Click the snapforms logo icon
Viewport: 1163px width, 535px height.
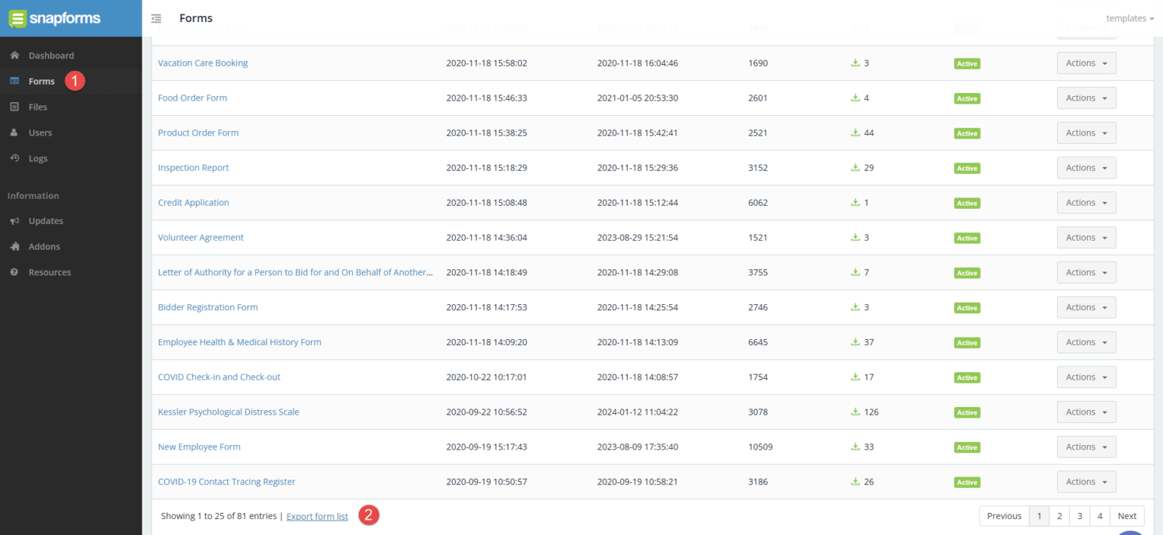click(17, 18)
